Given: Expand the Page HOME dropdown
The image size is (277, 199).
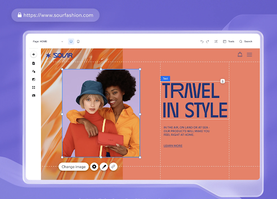Looking at the screenshot, I should click(48, 42).
